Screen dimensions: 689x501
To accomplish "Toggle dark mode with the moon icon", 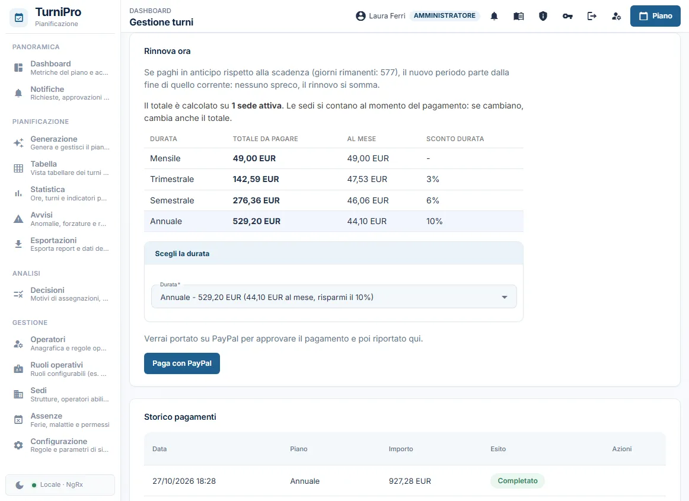I will tap(20, 485).
